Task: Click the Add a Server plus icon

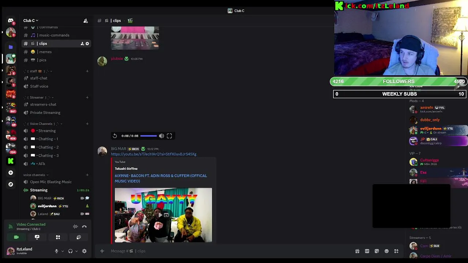Action: pos(11,172)
